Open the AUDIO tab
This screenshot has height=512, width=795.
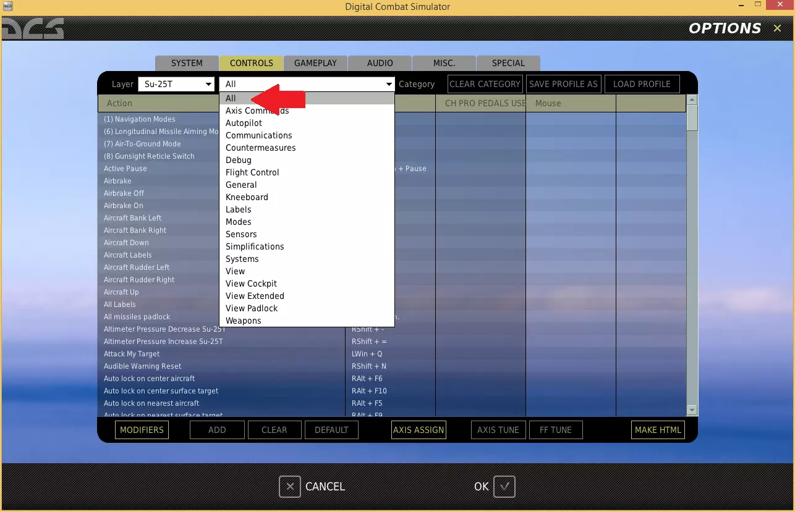(x=380, y=63)
